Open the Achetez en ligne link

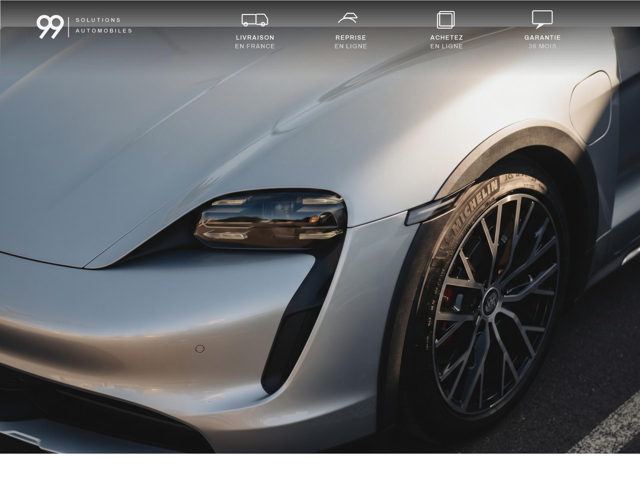pos(446,42)
